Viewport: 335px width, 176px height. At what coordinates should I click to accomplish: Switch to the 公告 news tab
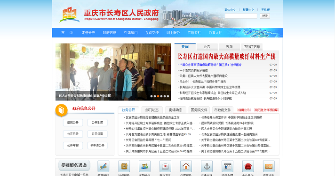pos(207,47)
